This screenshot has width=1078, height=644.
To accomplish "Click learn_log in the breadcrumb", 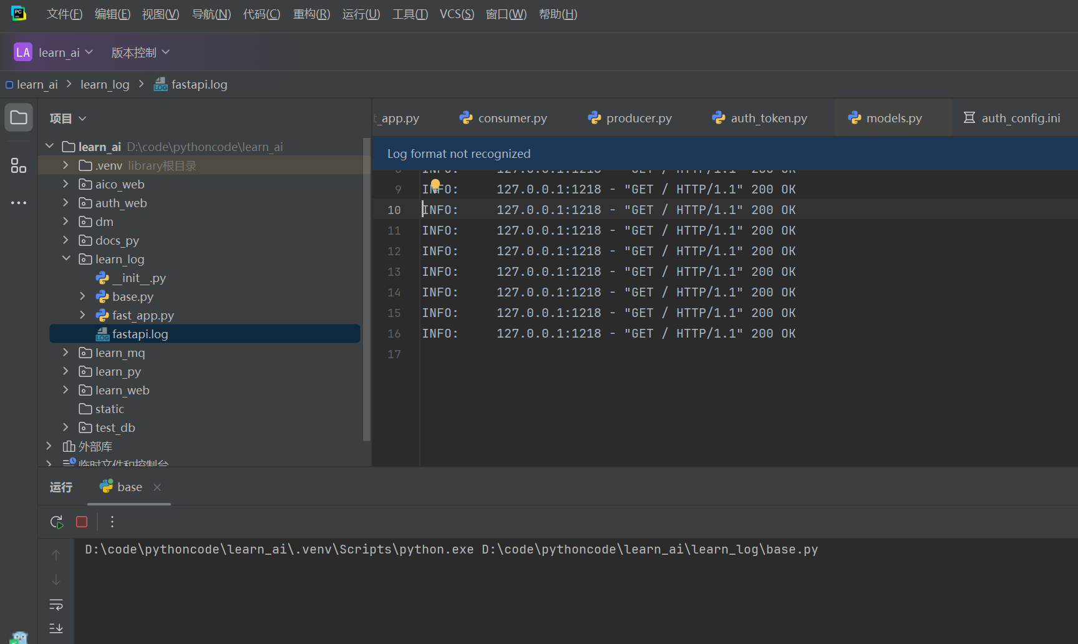I will tap(105, 84).
